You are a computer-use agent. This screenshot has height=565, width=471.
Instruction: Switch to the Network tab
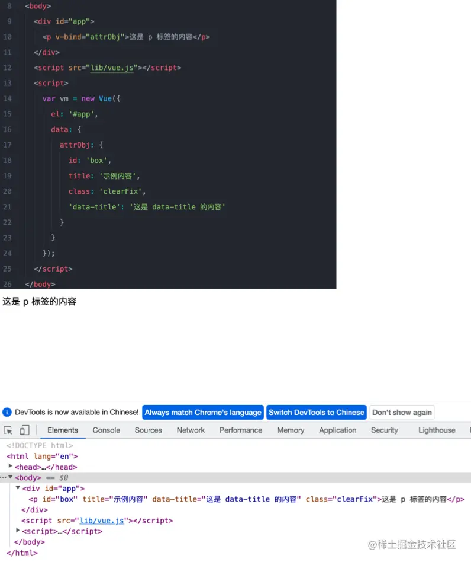[191, 430]
